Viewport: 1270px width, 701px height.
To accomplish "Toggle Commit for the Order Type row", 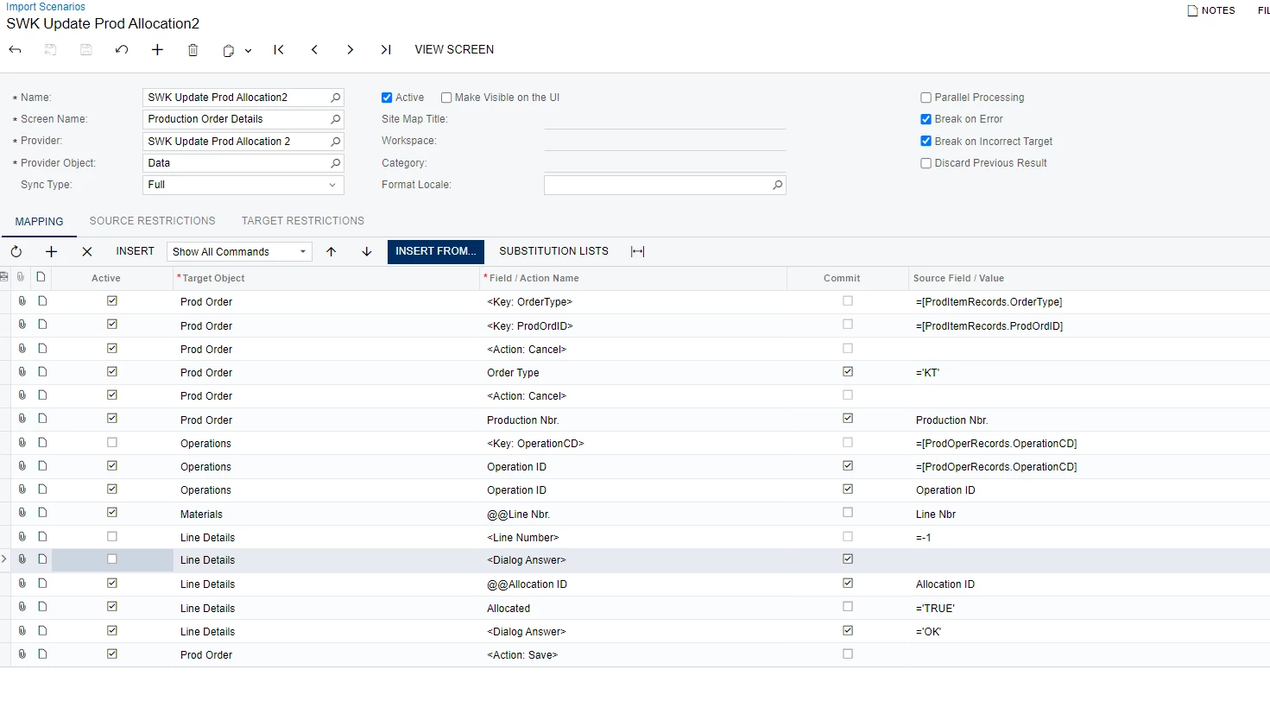I will [847, 370].
